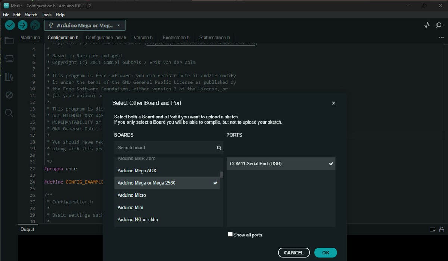Click line number 24 in gutter
The image size is (448, 261).
[x=32, y=182]
